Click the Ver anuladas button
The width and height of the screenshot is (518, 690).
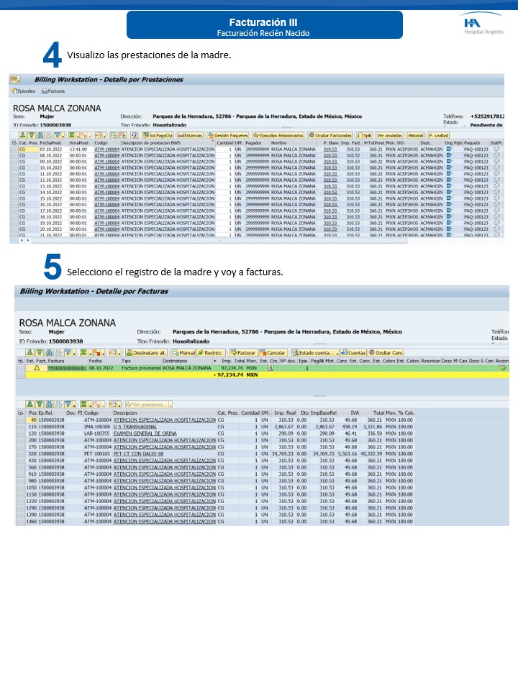(390, 135)
